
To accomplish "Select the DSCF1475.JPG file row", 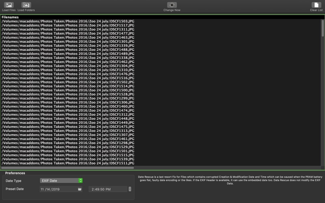I will (161, 127).
